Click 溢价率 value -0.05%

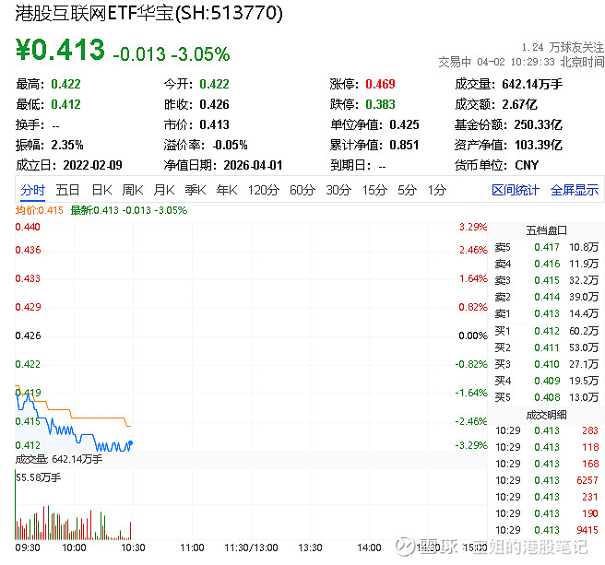coord(231,145)
